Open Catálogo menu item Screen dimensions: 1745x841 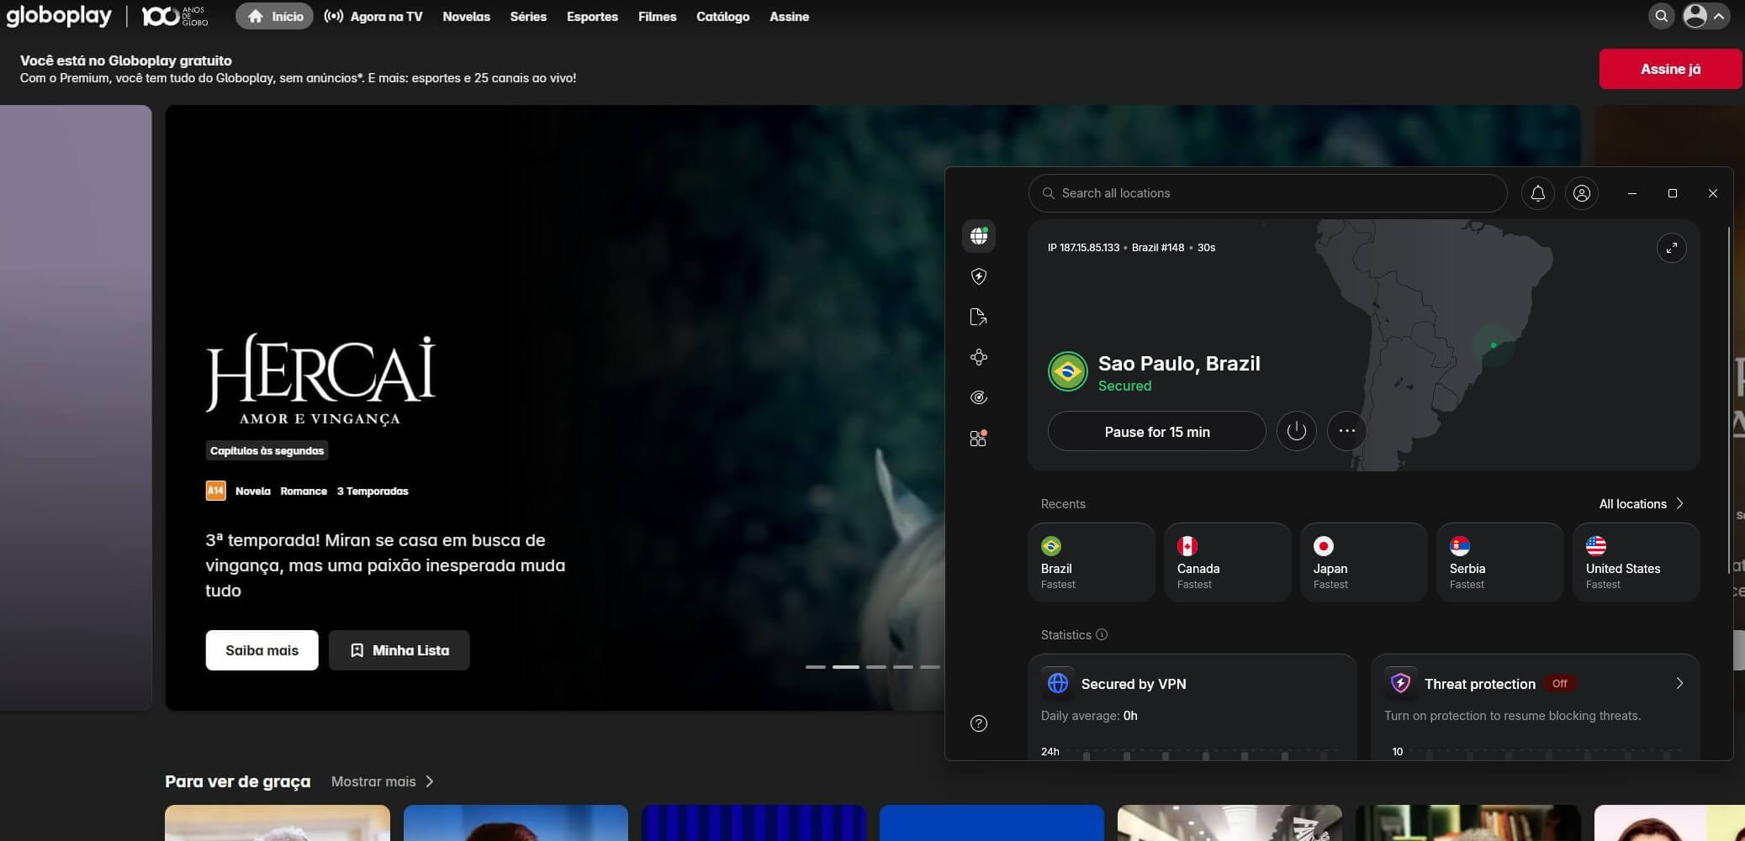tap(722, 16)
